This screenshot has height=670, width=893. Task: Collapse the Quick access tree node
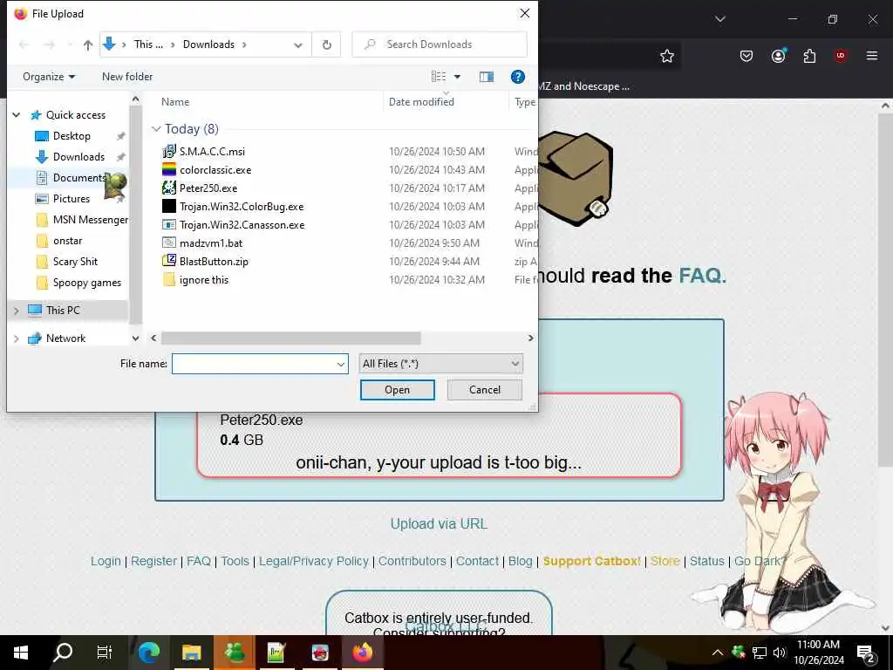click(x=17, y=115)
